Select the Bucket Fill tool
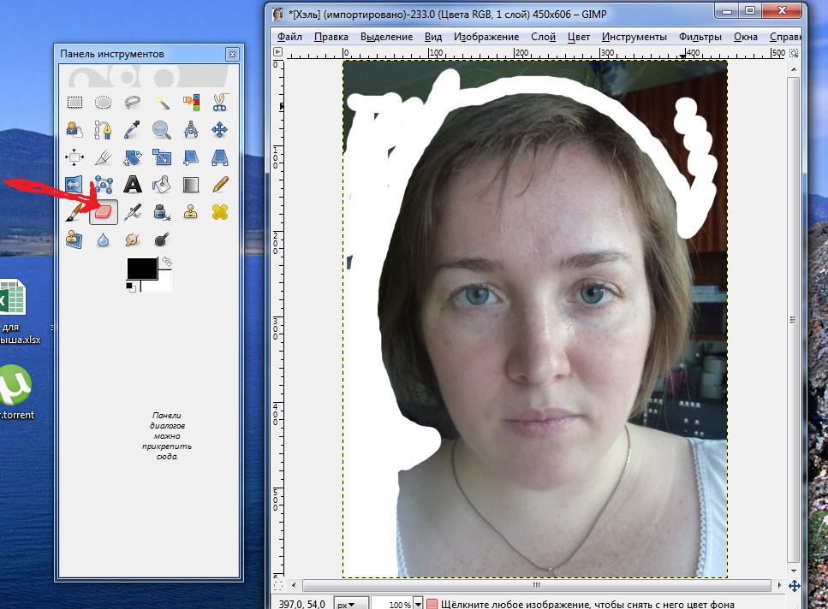The height and width of the screenshot is (609, 828). coord(162,185)
